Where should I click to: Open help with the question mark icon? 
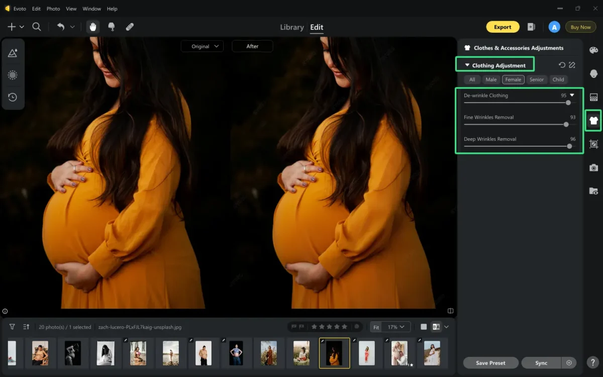593,362
